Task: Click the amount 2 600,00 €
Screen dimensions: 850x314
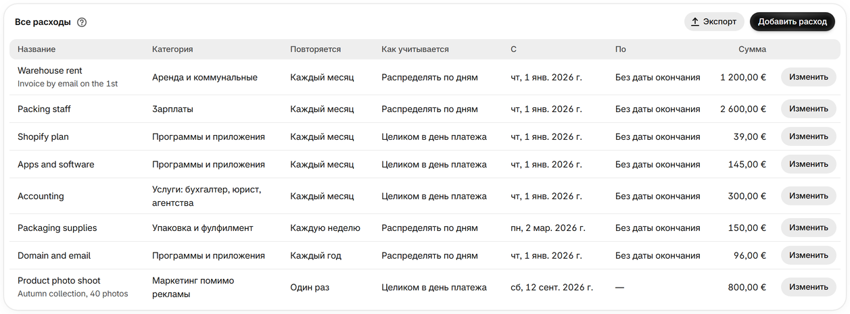Action: (x=743, y=109)
